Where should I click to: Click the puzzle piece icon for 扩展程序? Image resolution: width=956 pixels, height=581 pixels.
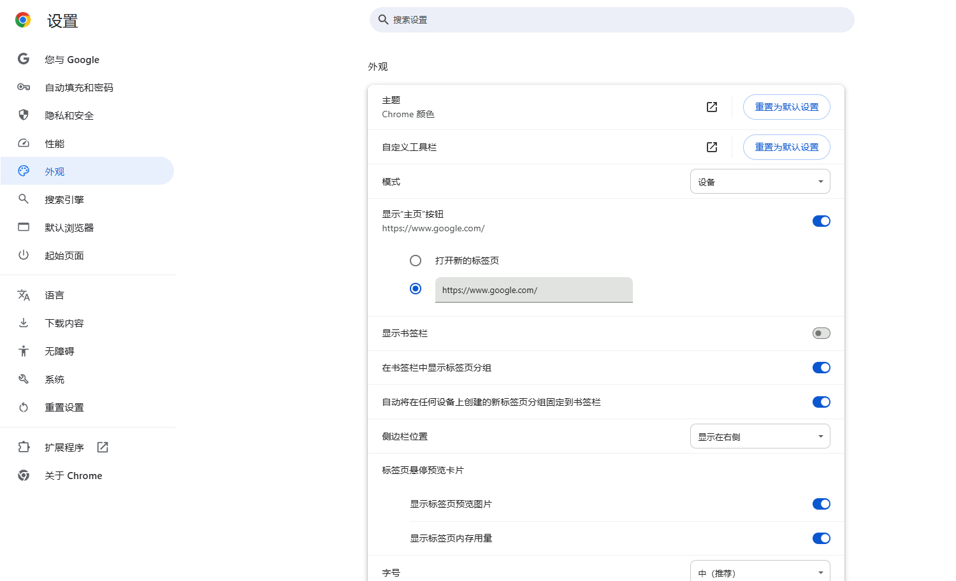point(24,447)
